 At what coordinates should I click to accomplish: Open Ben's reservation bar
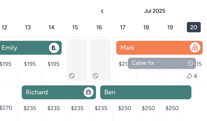pos(145,92)
